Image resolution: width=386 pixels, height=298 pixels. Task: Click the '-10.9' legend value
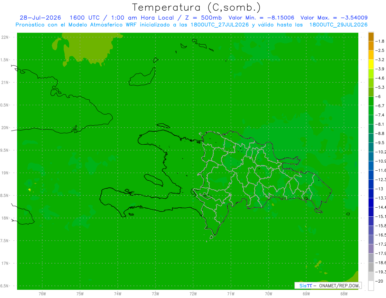click(x=381, y=161)
